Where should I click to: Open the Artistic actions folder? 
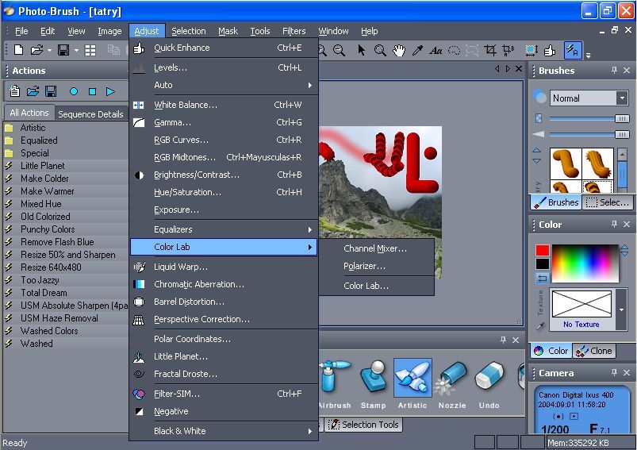coord(33,128)
